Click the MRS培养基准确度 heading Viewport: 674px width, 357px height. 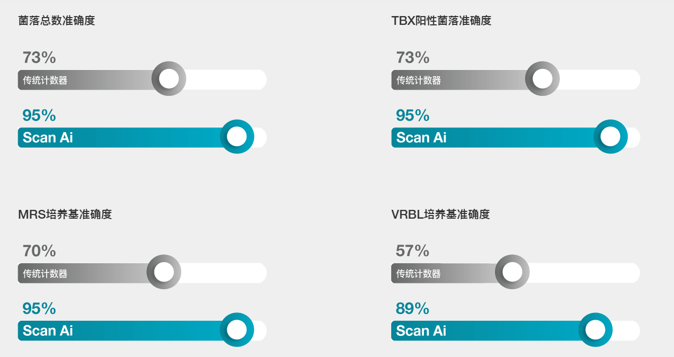point(65,214)
